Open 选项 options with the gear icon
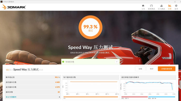This screenshot has height=101, width=181. pos(176,7)
